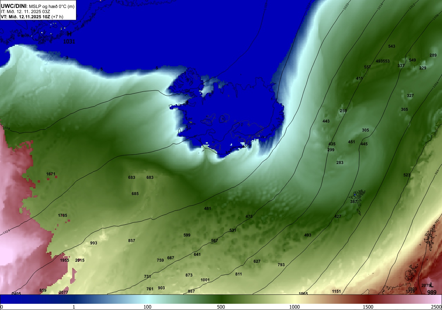Click the 259 height value
The height and width of the screenshot is (310, 442).
pos(343,111)
